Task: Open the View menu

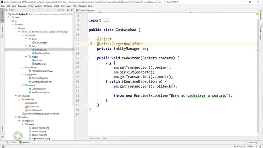Action: click(14, 6)
